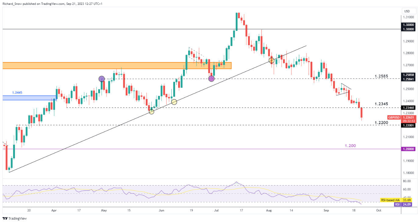Click the 1.25858 price axis label
The height and width of the screenshot is (223, 420).
408,75
